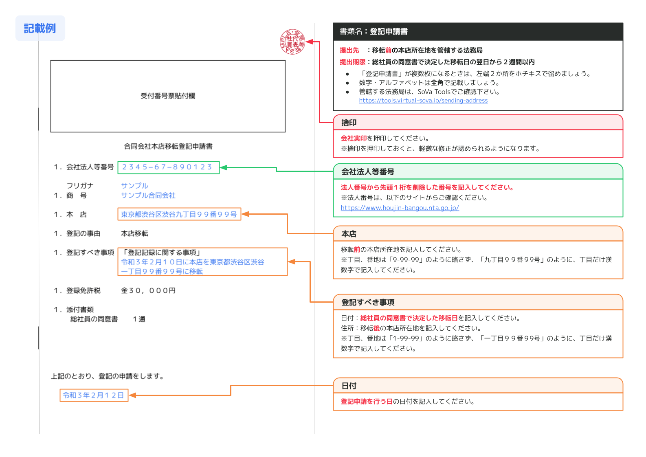Click the green 会社法人等番号 panel header
The height and width of the screenshot is (457, 646).
[478, 171]
